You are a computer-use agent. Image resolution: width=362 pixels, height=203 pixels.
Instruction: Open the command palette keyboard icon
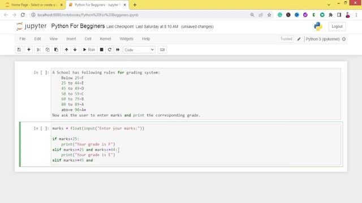162,50
